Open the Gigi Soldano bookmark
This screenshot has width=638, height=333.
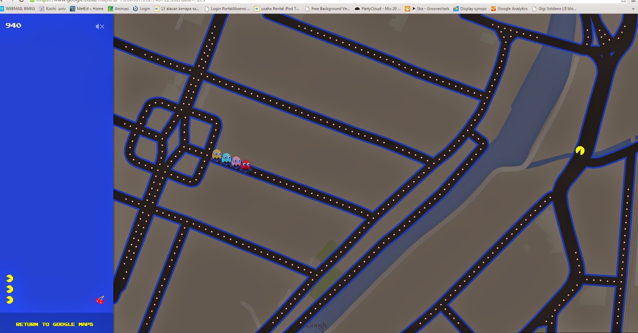[554, 8]
